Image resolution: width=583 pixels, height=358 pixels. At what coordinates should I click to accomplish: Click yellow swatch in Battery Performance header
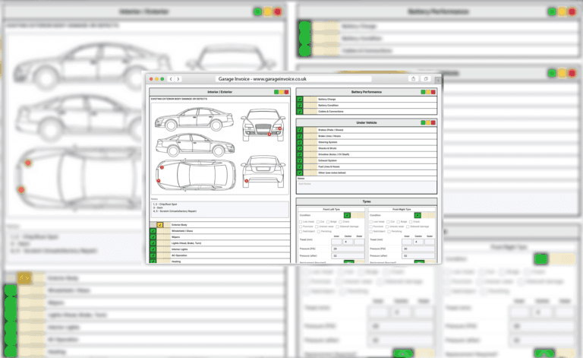tap(429, 92)
